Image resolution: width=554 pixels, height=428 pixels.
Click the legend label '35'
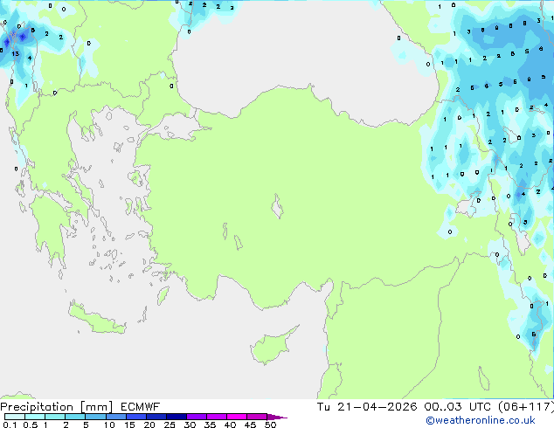[x=210, y=425]
